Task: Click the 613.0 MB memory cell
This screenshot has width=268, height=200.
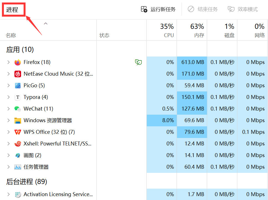Action: point(192,62)
